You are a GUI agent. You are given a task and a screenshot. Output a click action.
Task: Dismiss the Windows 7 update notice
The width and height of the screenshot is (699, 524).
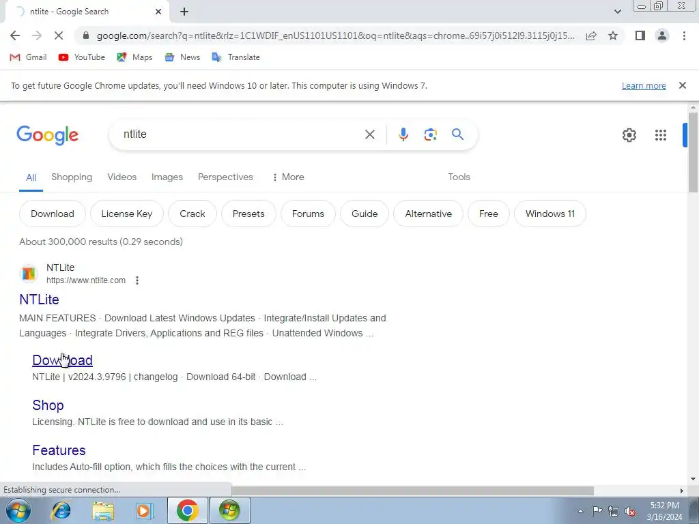[x=682, y=85]
